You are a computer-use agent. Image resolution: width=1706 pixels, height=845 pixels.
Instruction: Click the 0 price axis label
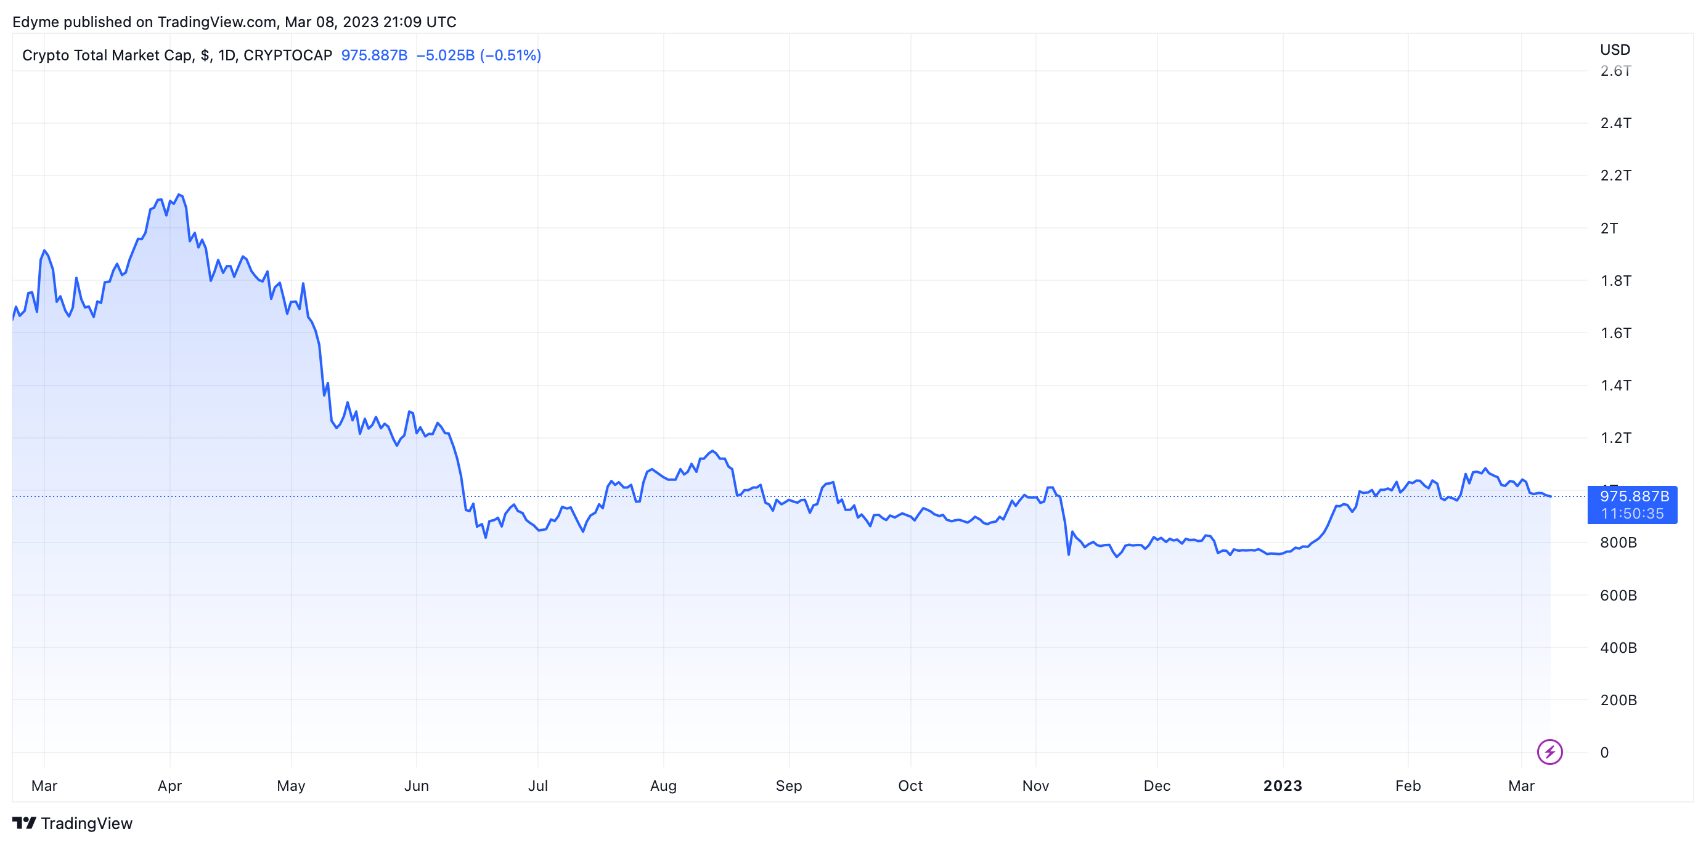click(1604, 753)
